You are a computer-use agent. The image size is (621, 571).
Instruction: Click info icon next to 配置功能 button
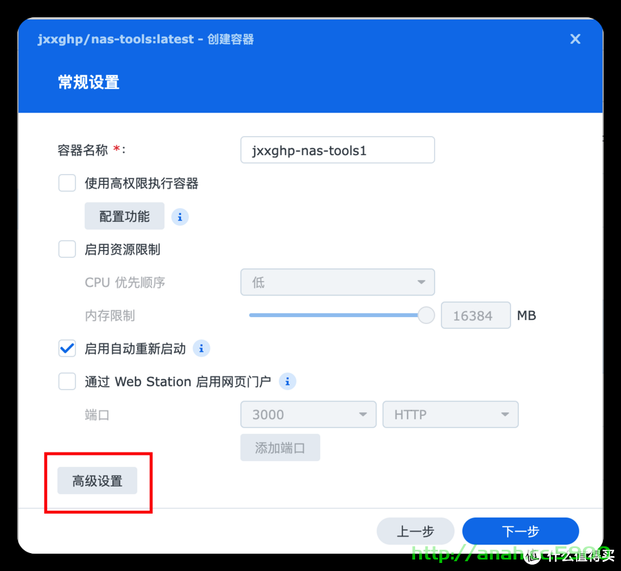coord(180,217)
